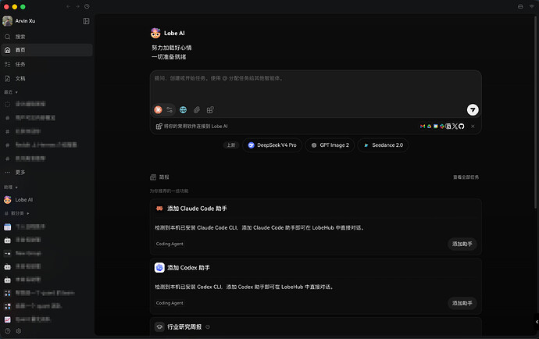Image resolution: width=539 pixels, height=339 pixels.
Task: Click the Codex card icon
Action: pos(159,267)
